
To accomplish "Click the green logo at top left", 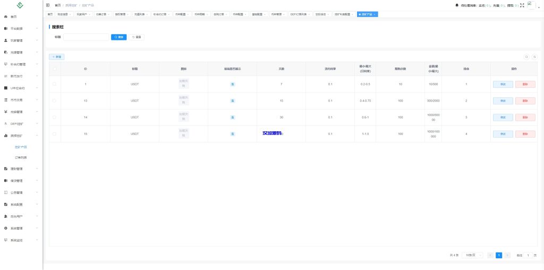I will 21,5.
